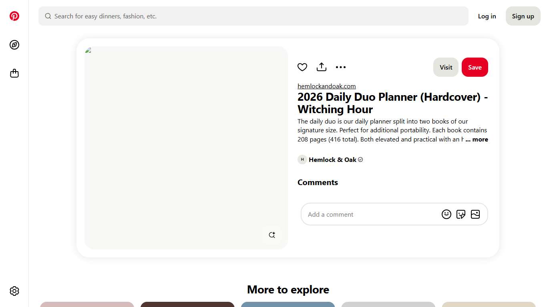Expand the full description with more
Image resolution: width=547 pixels, height=307 pixels.
(x=477, y=139)
